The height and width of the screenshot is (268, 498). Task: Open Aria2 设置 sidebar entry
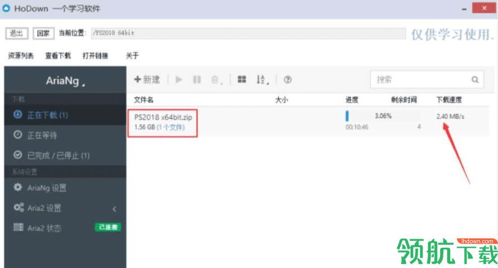pos(65,208)
